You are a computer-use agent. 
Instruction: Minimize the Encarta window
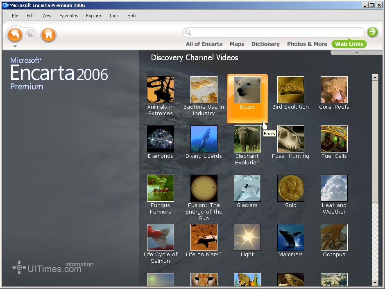click(x=365, y=5)
